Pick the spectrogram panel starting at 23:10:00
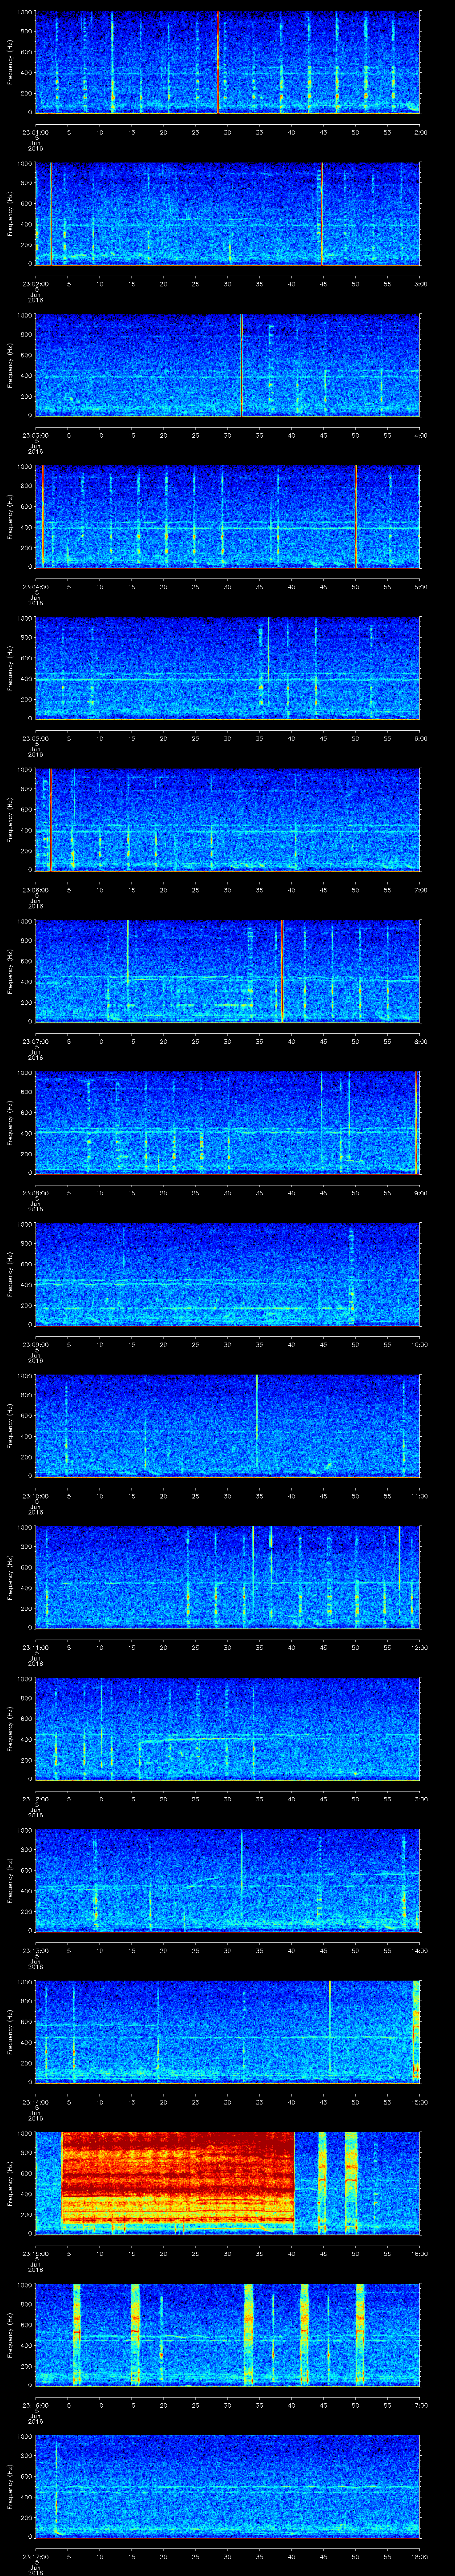Screen dimensions: 455x2576 pos(228,1425)
